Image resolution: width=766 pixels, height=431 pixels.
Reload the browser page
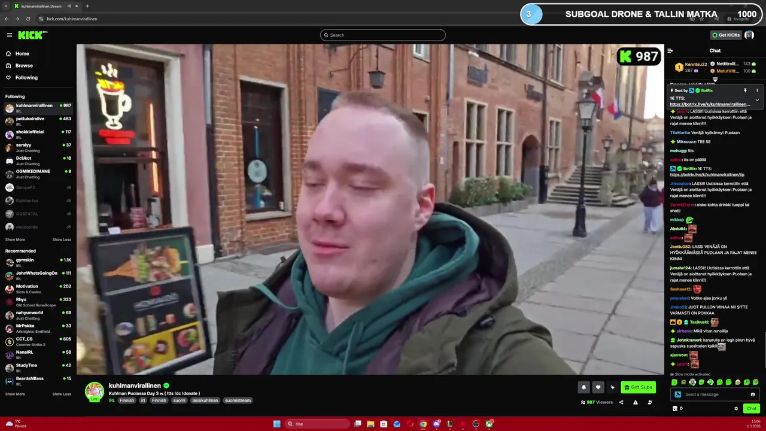(x=28, y=19)
